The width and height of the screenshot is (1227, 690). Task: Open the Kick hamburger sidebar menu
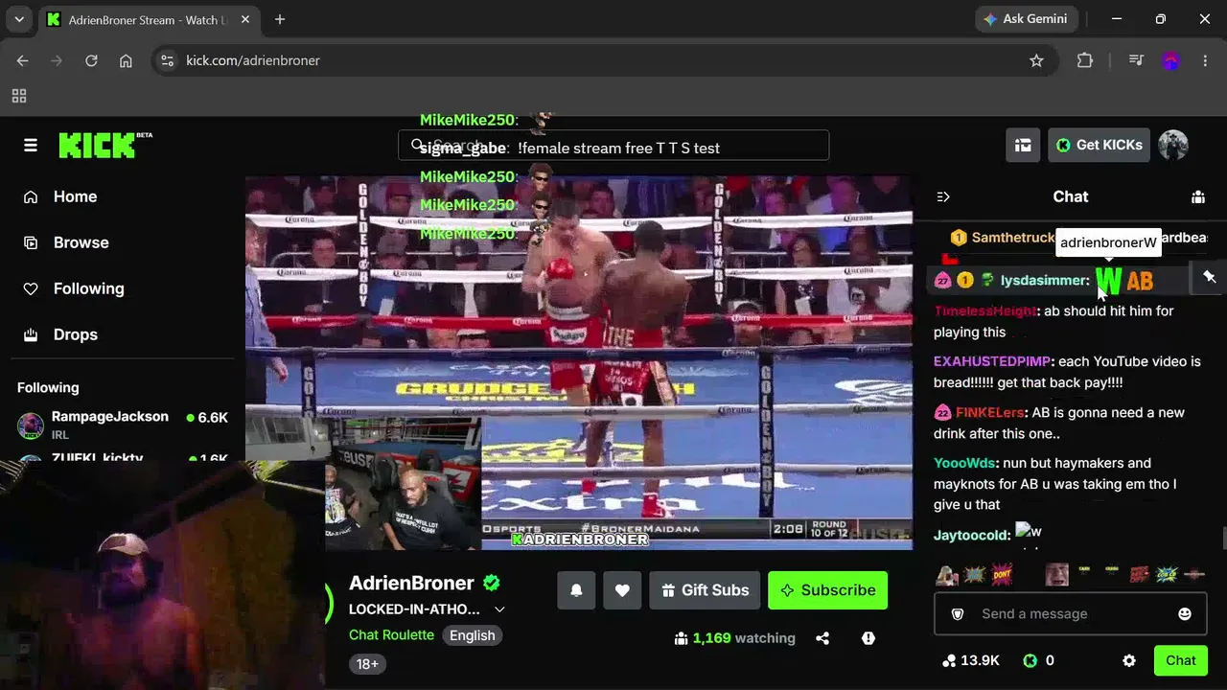tap(31, 145)
